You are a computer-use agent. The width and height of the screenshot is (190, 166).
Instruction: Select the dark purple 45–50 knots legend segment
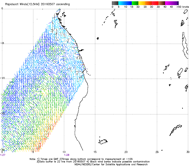point(175,3)
